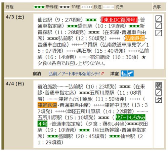This screenshot has height=152, width=168.
Task: Click the first no-meal slash icon for 4/3
Action: (159, 19)
